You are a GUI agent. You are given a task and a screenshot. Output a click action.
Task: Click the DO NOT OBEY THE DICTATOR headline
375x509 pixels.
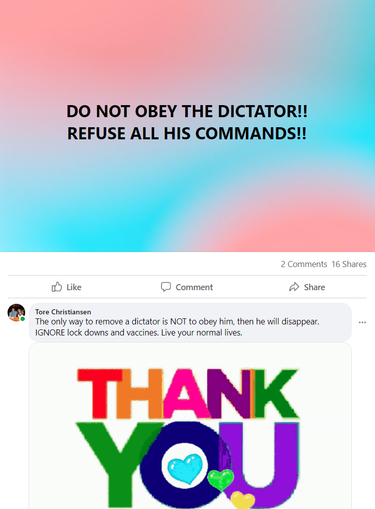[187, 111]
